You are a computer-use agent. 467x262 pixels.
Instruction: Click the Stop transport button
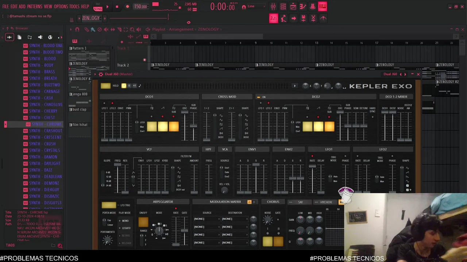(x=117, y=7)
